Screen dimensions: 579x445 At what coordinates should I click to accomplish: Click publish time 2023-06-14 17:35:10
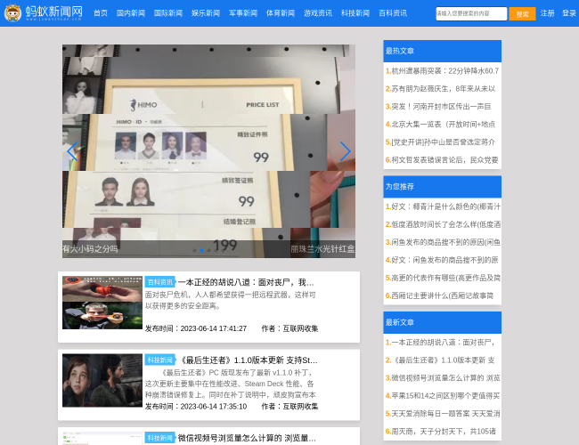click(196, 406)
